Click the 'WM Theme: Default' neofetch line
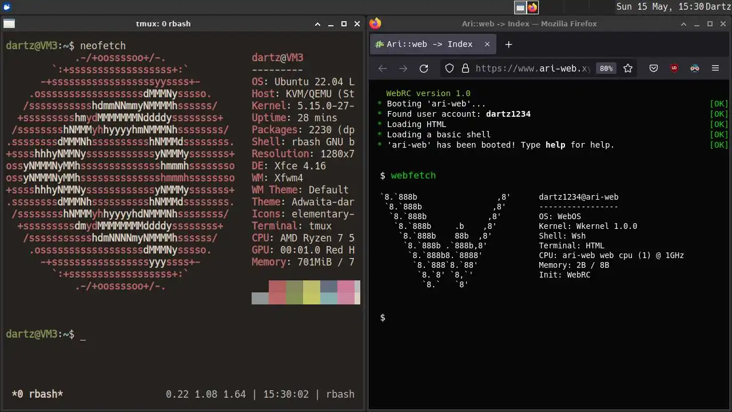This screenshot has width=732, height=412. pyautogui.click(x=300, y=190)
